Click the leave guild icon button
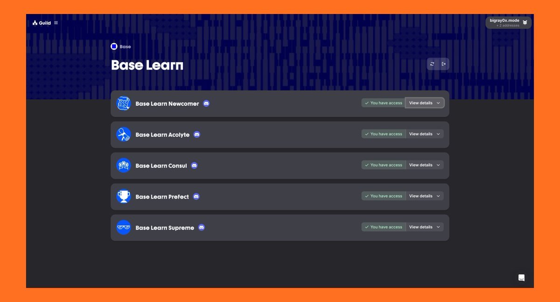This screenshot has width=560, height=302. (444, 64)
